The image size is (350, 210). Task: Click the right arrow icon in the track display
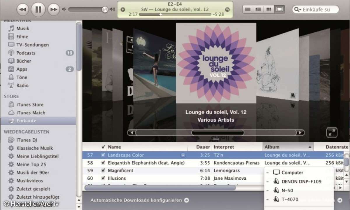(228, 9)
